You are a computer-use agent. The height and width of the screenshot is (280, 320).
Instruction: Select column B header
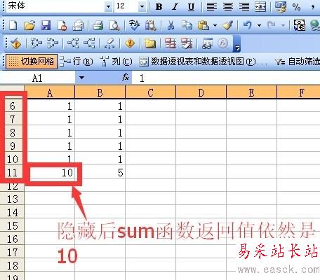click(100, 93)
